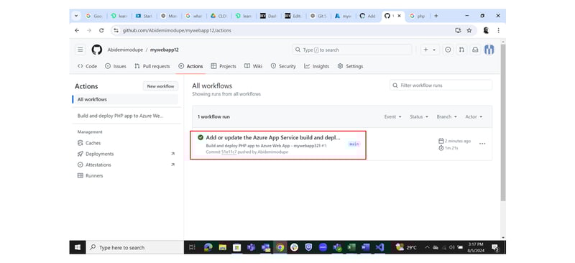The width and height of the screenshot is (575, 263).
Task: Expand the Event filter dropdown
Action: coord(392,116)
